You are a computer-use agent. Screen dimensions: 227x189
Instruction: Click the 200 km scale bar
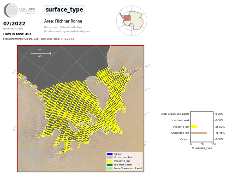(41, 53)
